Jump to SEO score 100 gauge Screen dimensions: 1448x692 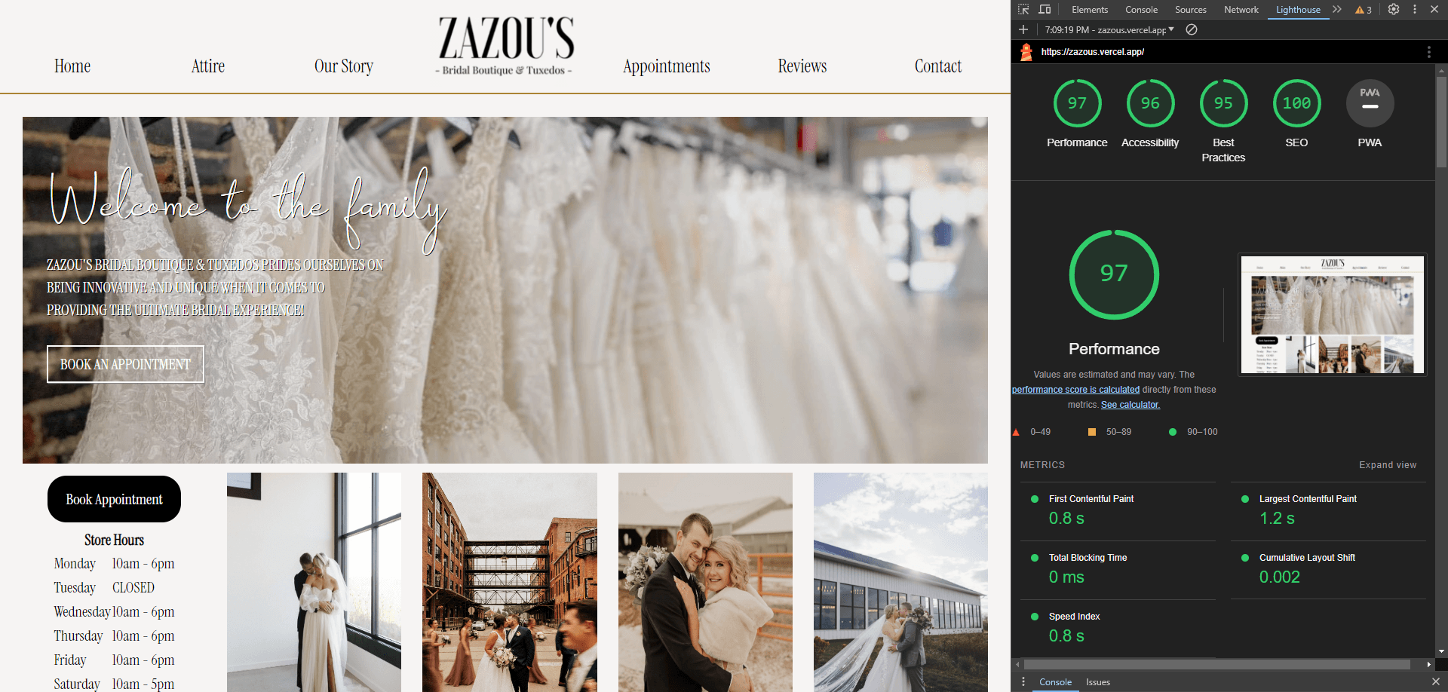(x=1296, y=103)
